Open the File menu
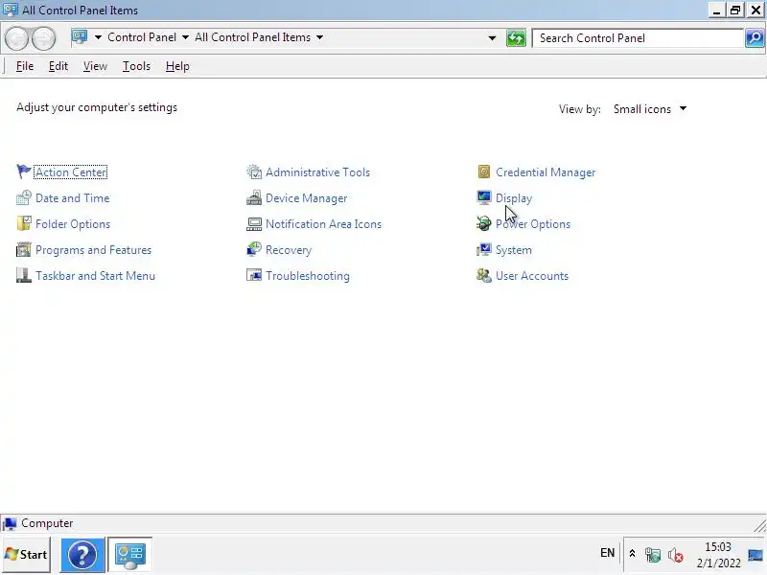767x575 pixels. [x=25, y=66]
